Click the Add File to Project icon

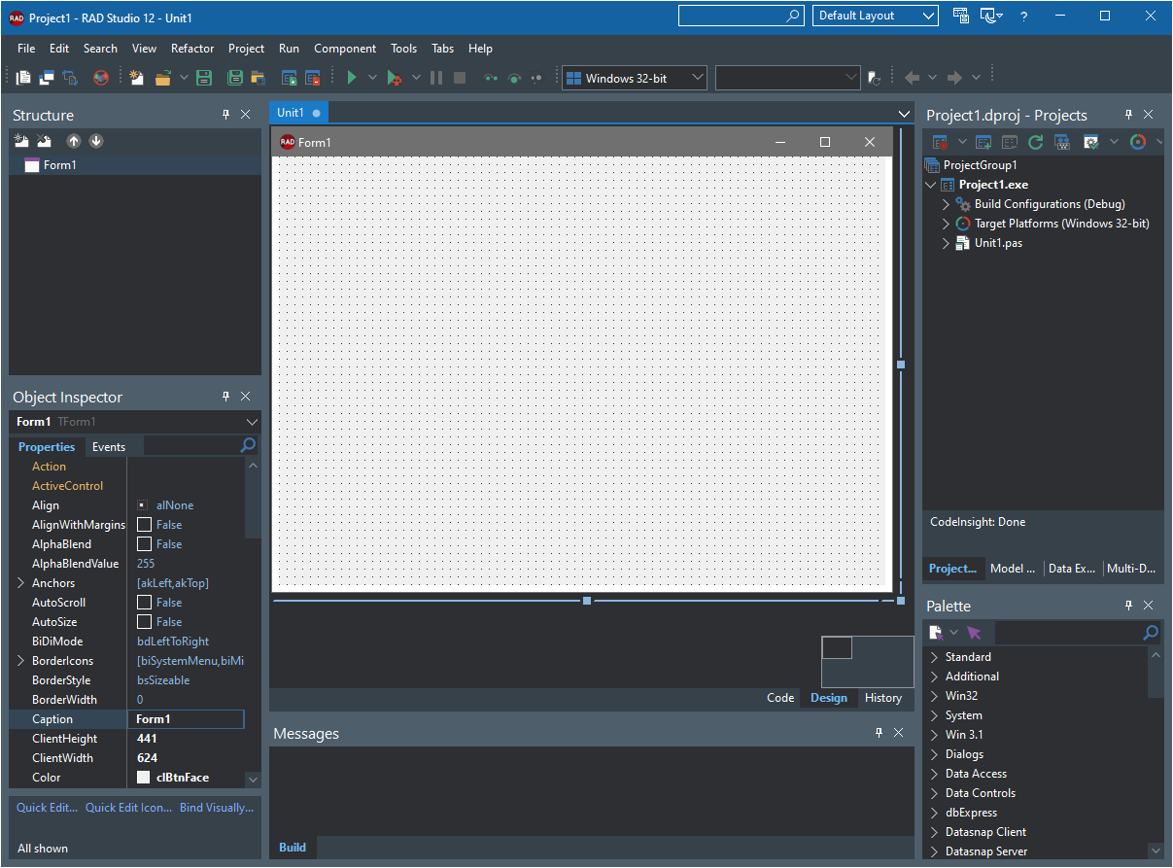pyautogui.click(x=289, y=78)
